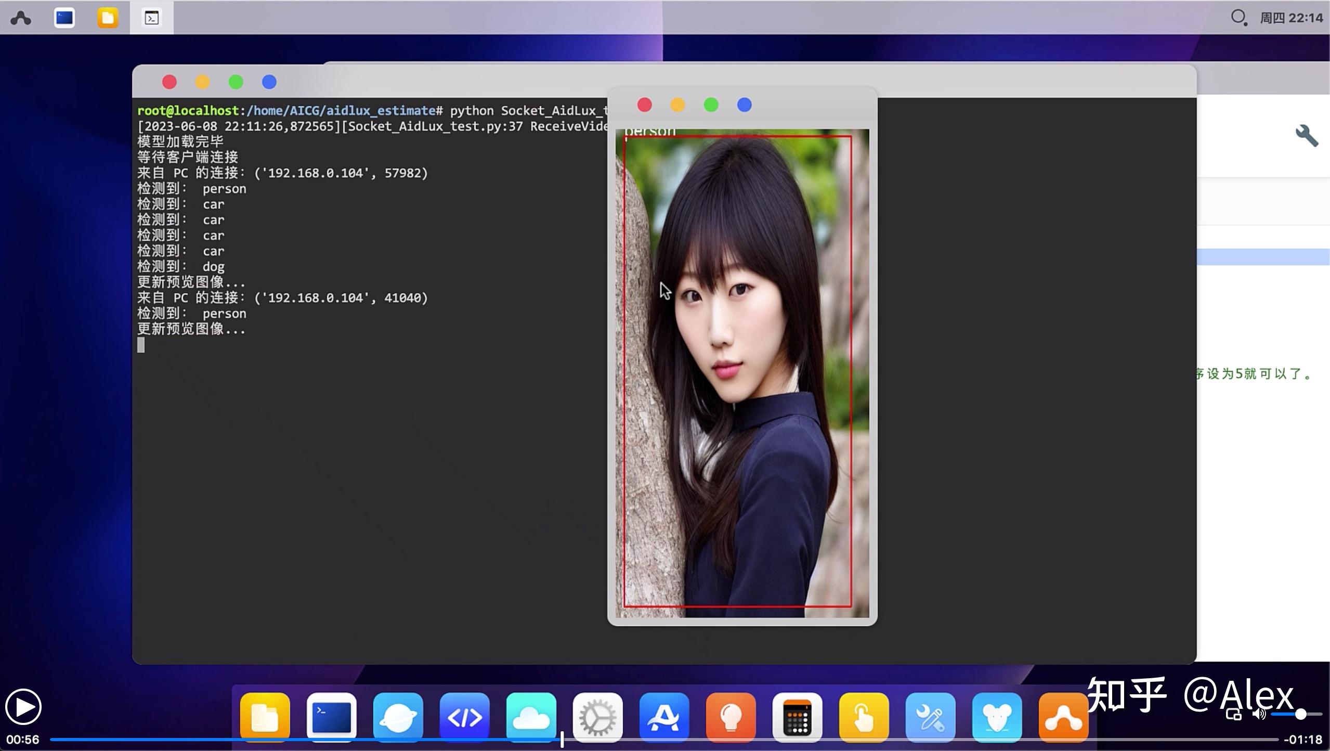1330x751 pixels.
Task: Open the code editor dock icon
Action: tap(464, 717)
